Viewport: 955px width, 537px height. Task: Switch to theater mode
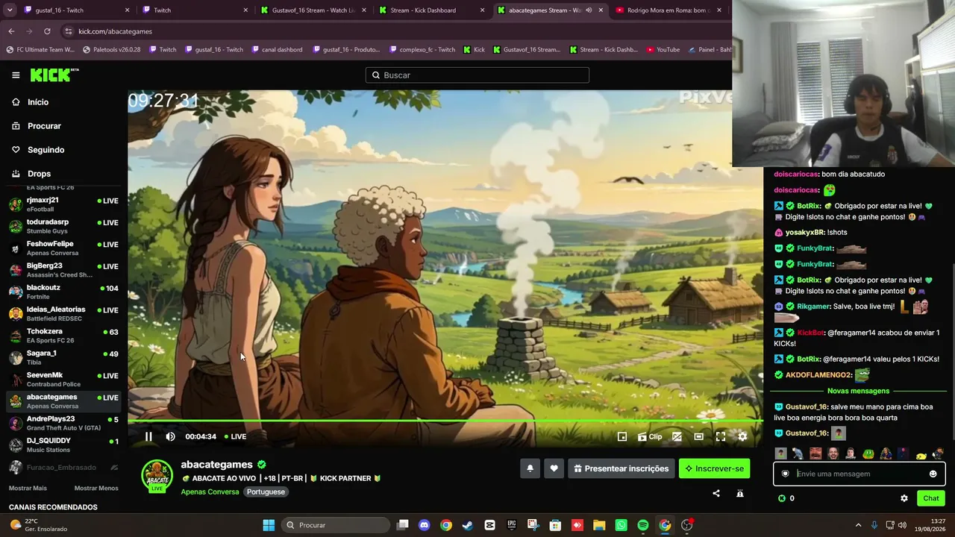[x=698, y=437]
